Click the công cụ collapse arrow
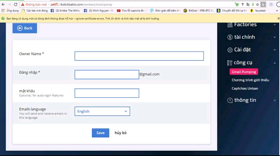This screenshot has width=280, height=156. [x=275, y=63]
